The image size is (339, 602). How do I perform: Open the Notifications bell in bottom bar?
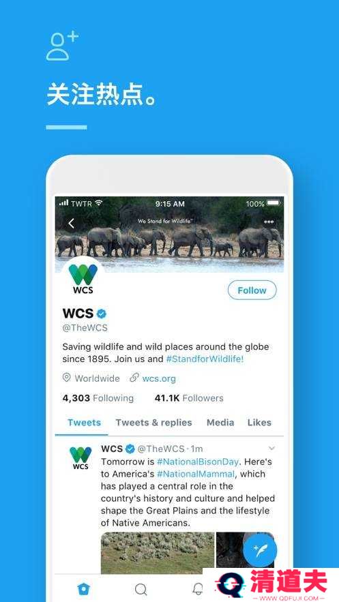pyautogui.click(x=198, y=588)
